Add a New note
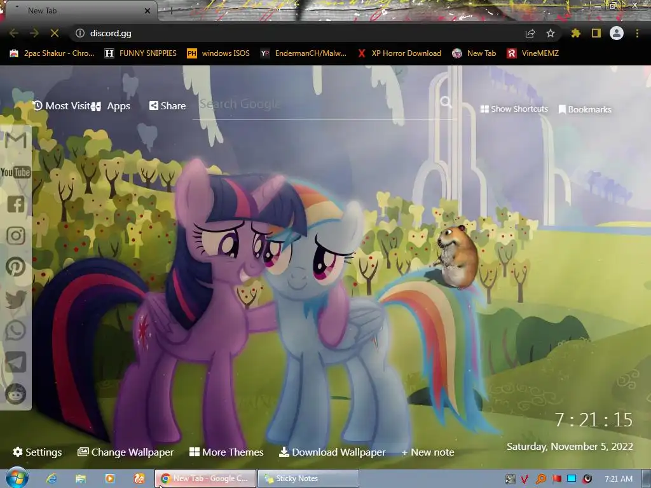651x488 pixels. coord(428,452)
